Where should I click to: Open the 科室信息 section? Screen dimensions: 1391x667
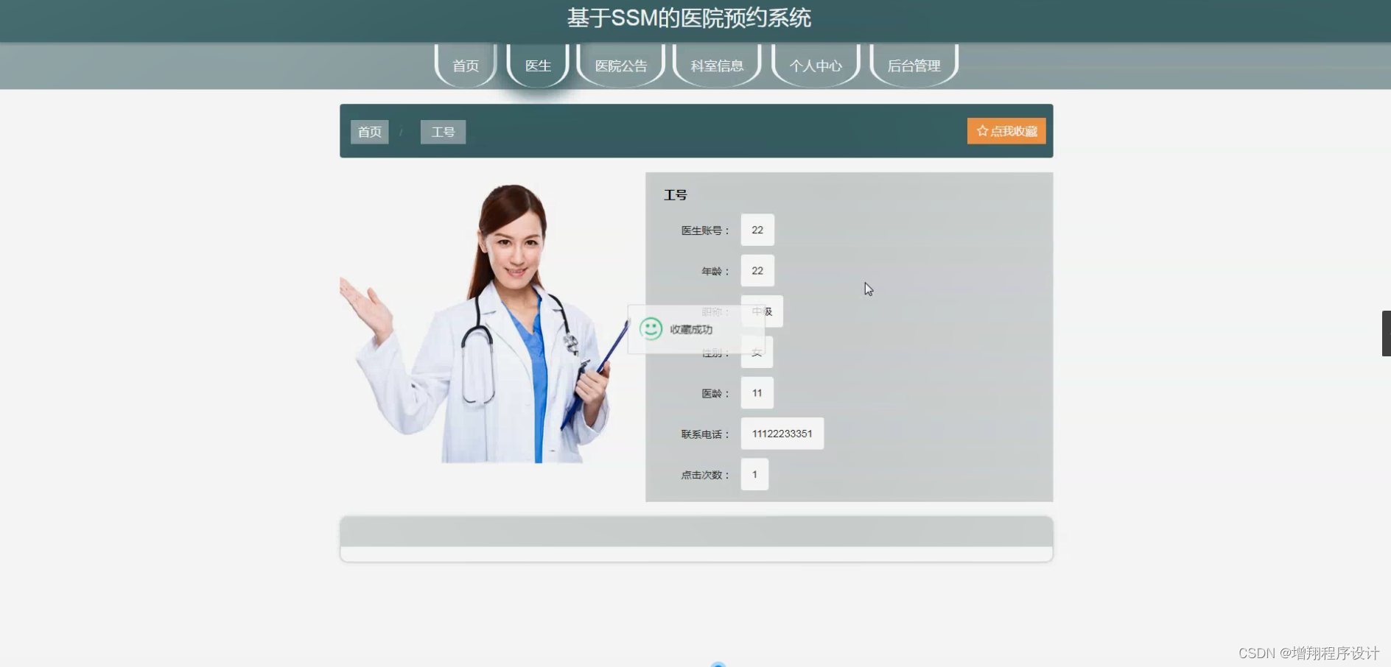click(x=717, y=66)
